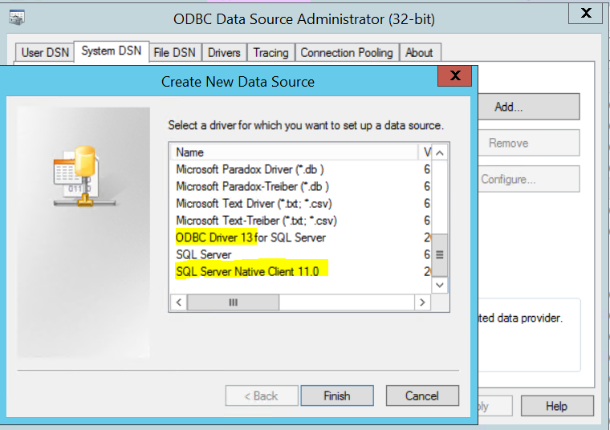
Task: Select Microsoft Paradox-Treiber (*.db )
Action: click(299, 187)
